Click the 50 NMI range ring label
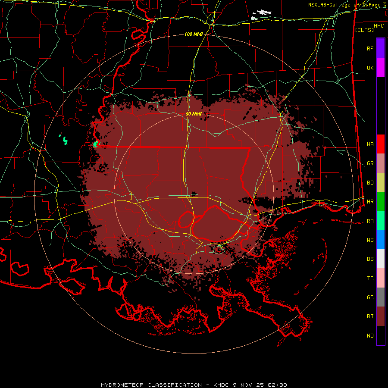The width and height of the screenshot is (388, 388). point(194,114)
